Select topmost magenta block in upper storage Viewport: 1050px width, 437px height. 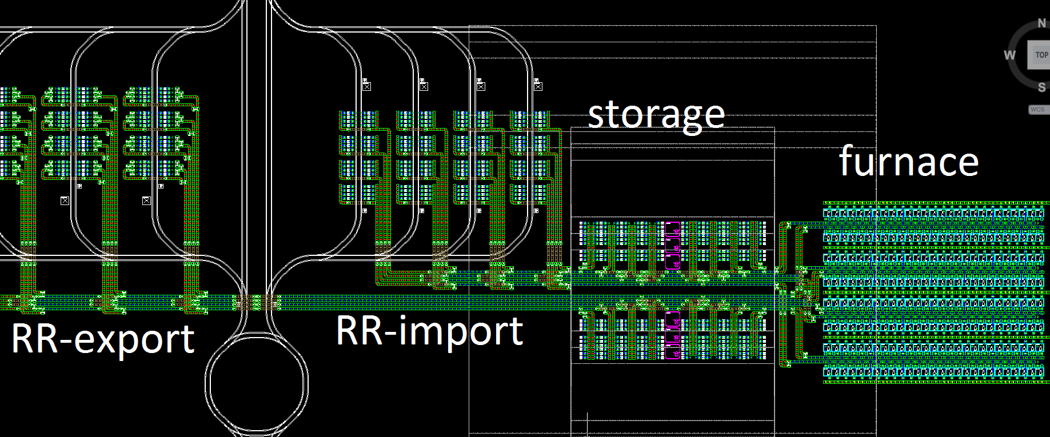coord(673,230)
